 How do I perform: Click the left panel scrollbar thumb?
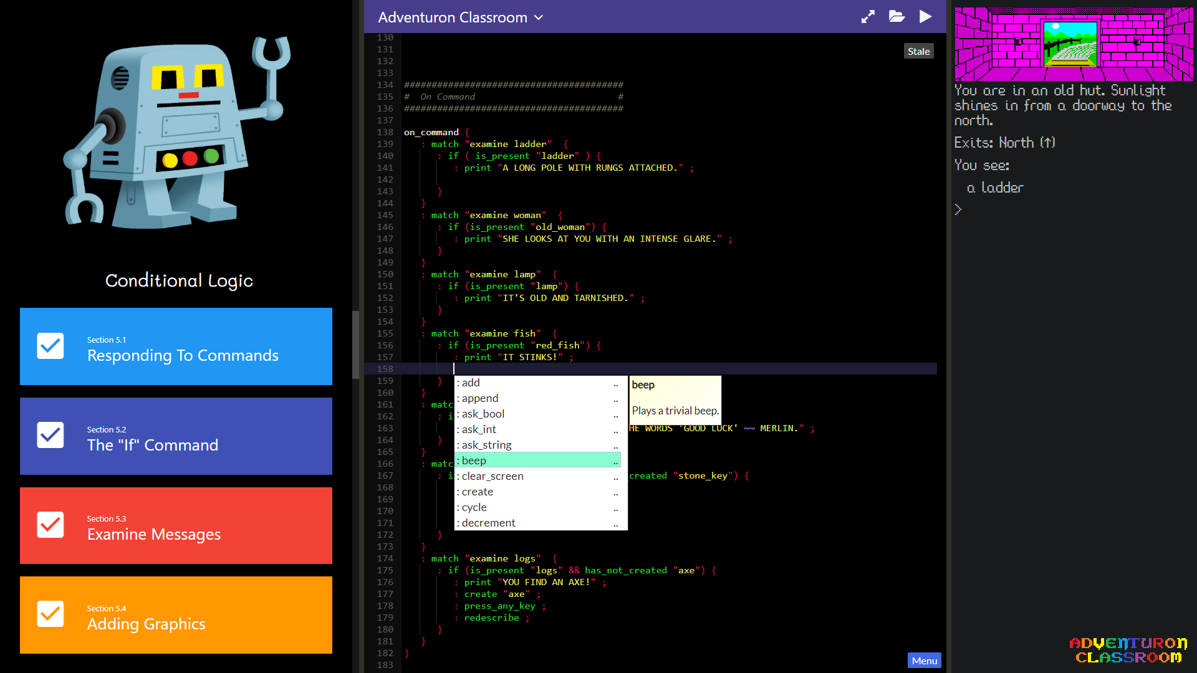[x=356, y=345]
